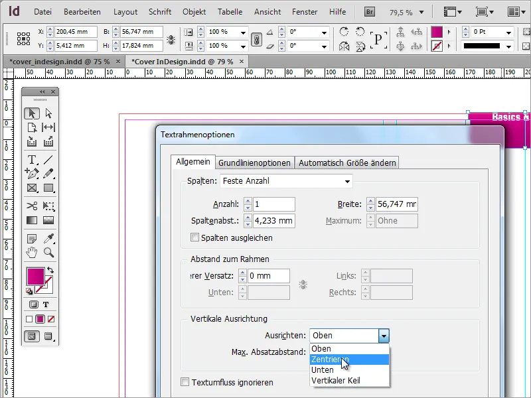Screen dimensions: 531x398
Task: Open the zoom level 79,5 % dropdown
Action: [x=421, y=13]
